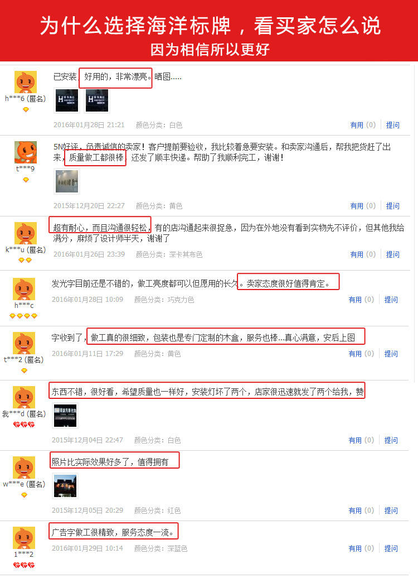Click avatar icon of reviewer h***6
This screenshot has height=583, width=418.
point(26,82)
